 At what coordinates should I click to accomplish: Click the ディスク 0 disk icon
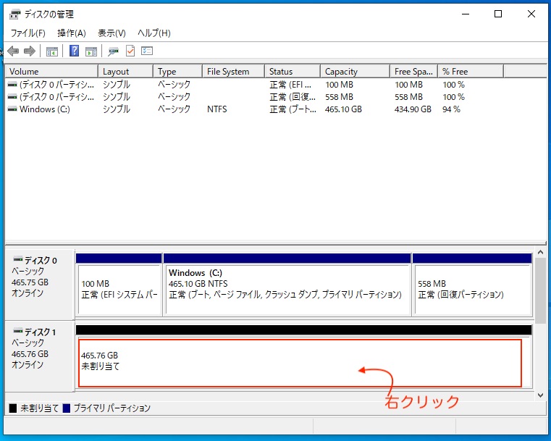[x=17, y=260]
